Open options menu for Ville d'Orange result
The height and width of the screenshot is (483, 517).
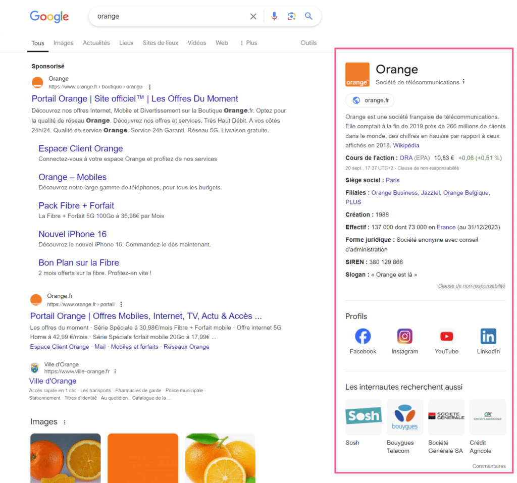(115, 371)
